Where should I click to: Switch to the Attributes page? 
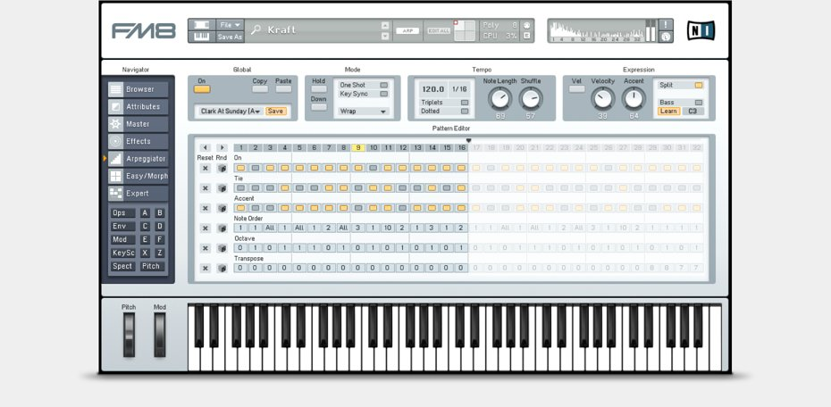click(138, 106)
